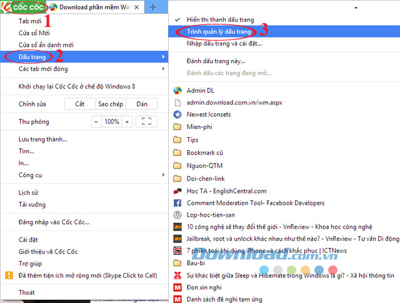The image size is (400, 303).
Task: Open the Mien-phi bookmark folder
Action: pyautogui.click(x=199, y=126)
